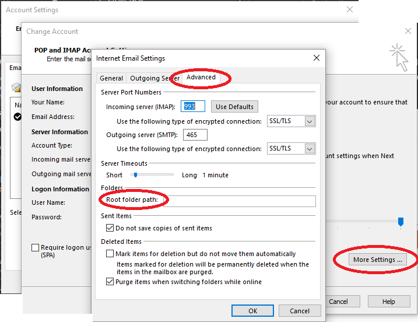Screen dimensions: 418x322
Task: Click the cursor wizard icon in Change Account
Action: coord(399,57)
